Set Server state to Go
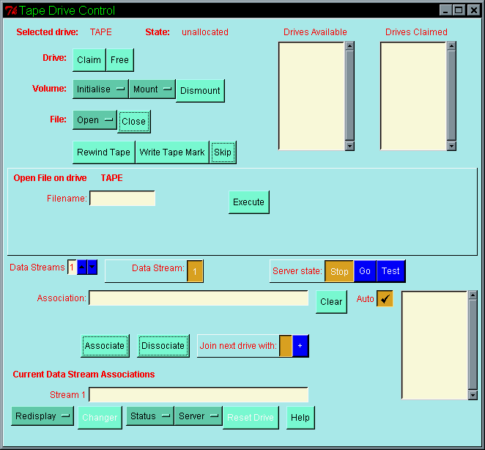The height and width of the screenshot is (450, 485). (365, 271)
